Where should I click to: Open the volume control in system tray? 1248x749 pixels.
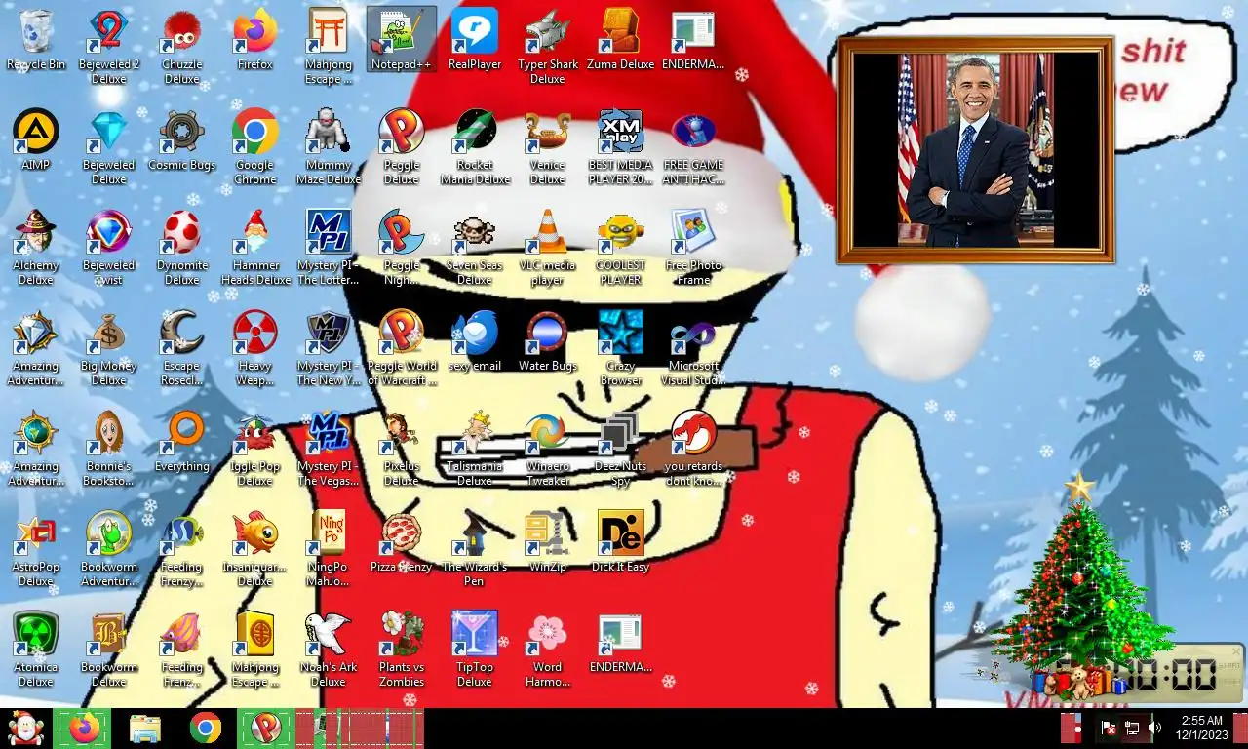tap(1155, 728)
